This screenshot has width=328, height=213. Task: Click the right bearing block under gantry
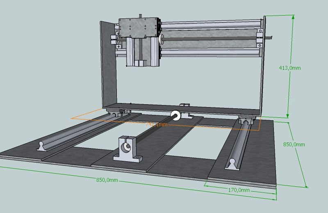coord(247,121)
